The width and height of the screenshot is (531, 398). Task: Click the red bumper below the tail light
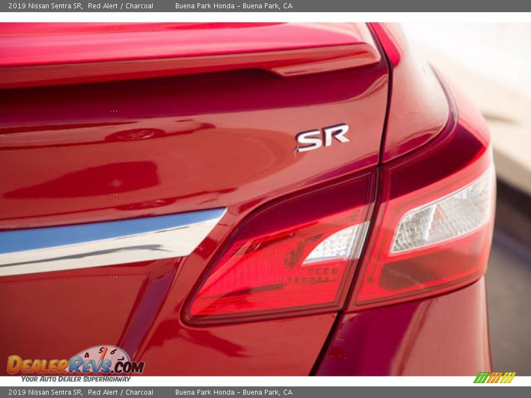tap(409, 337)
